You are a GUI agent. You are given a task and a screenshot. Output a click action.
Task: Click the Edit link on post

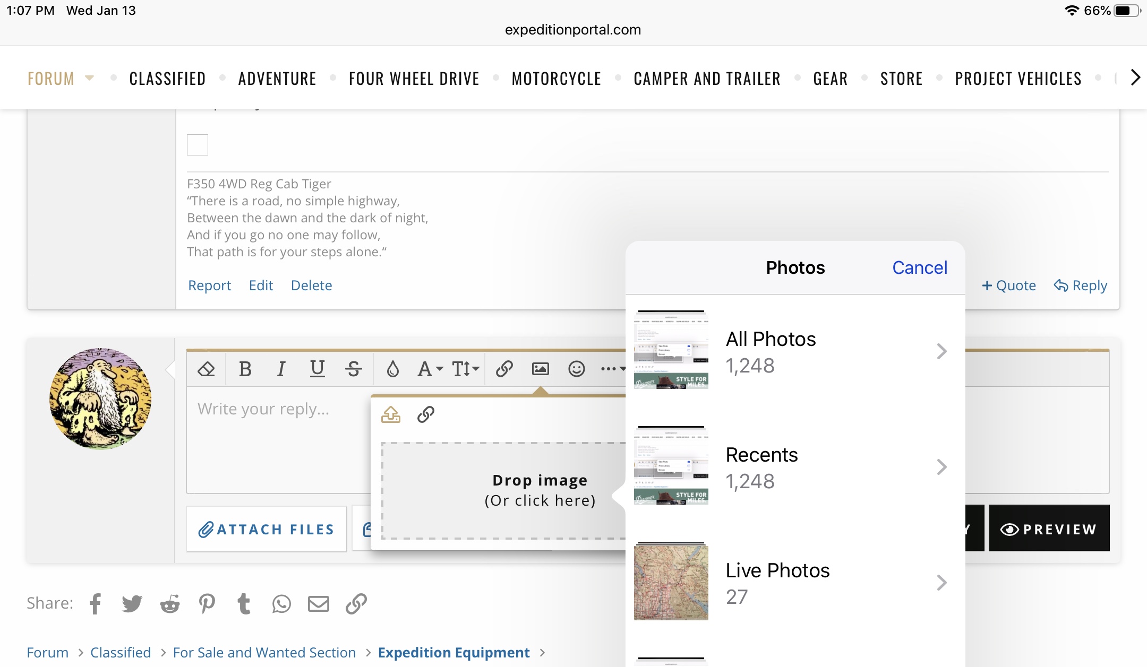pyautogui.click(x=261, y=285)
